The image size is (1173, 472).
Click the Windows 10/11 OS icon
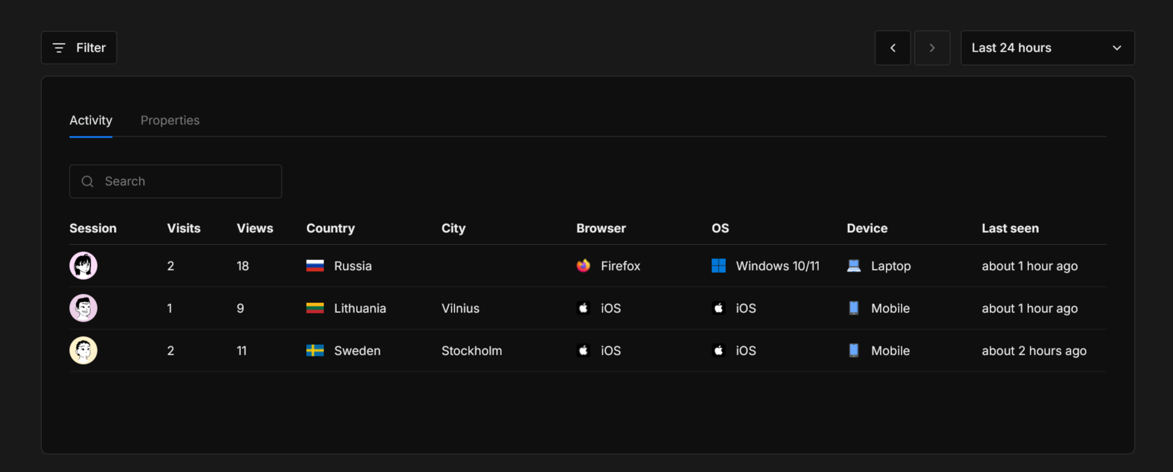(x=718, y=266)
